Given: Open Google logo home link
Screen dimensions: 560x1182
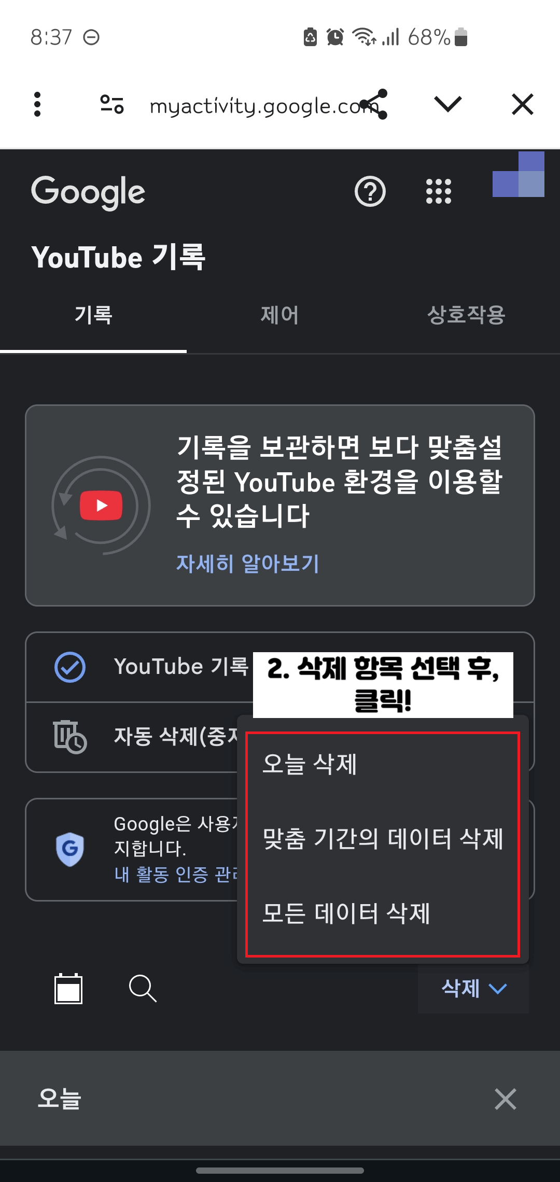Looking at the screenshot, I should tap(88, 192).
